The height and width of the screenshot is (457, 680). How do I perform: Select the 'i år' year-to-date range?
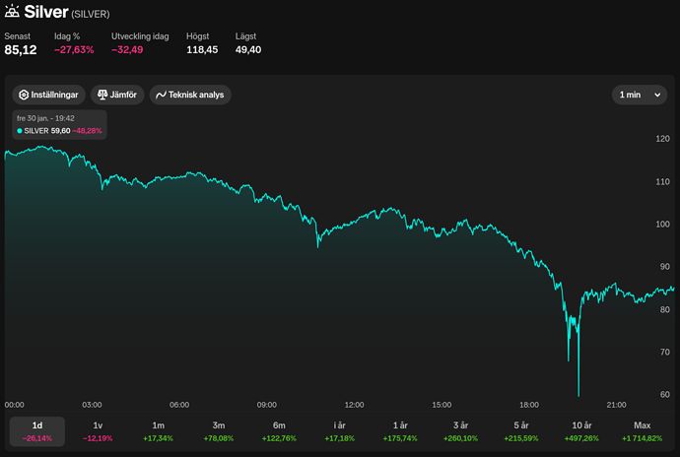[340, 431]
